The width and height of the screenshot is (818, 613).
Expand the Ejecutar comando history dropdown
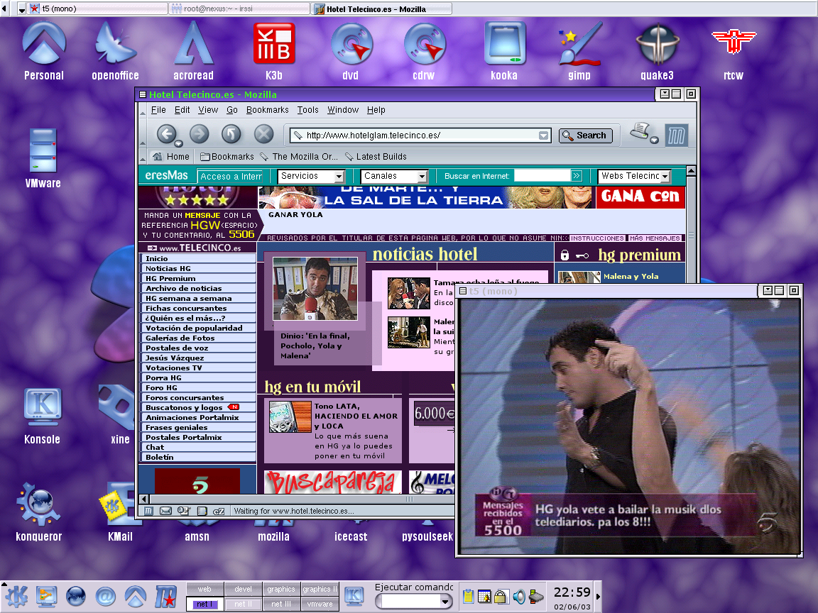(445, 602)
